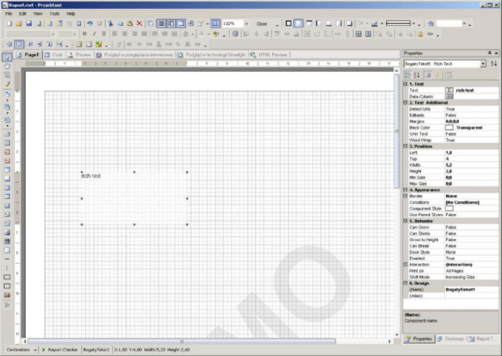Click the border shadow icon

click(x=350, y=23)
